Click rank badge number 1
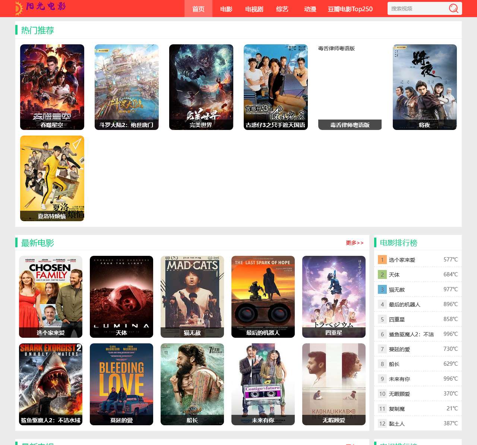 [382, 260]
